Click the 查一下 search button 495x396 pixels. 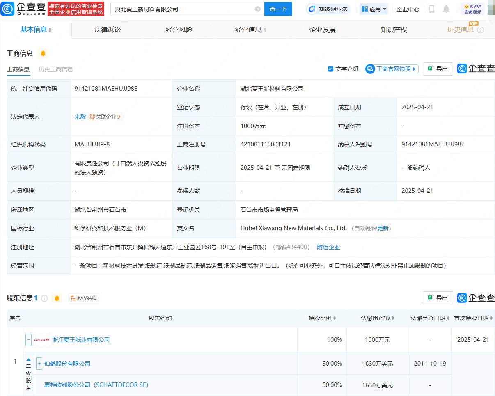[278, 9]
